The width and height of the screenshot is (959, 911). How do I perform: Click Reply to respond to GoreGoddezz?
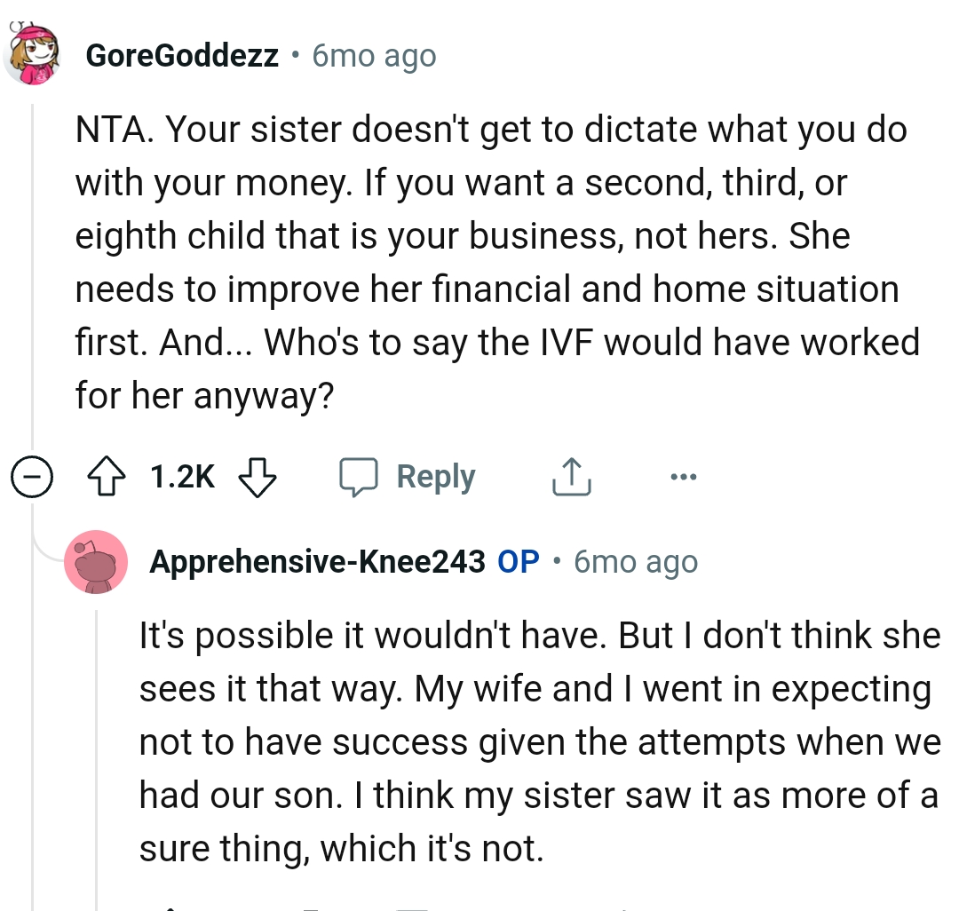435,476
